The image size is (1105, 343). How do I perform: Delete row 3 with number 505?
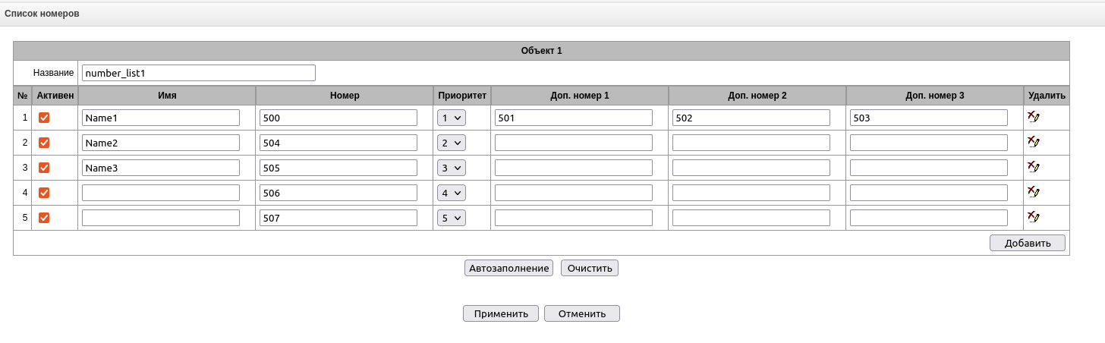click(x=1033, y=167)
